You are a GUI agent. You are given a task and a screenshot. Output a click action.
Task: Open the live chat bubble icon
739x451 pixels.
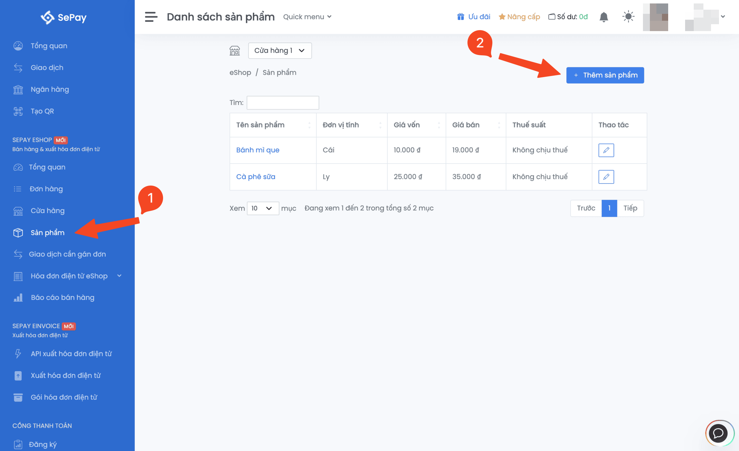tap(719, 433)
